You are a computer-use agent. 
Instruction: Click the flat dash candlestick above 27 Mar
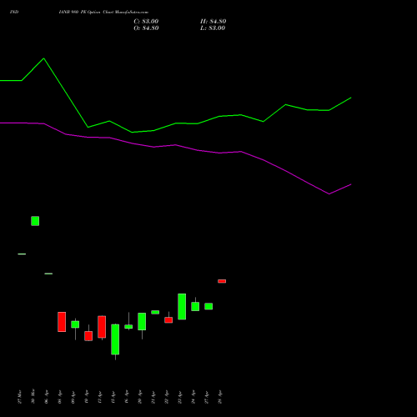pyautogui.click(x=22, y=254)
